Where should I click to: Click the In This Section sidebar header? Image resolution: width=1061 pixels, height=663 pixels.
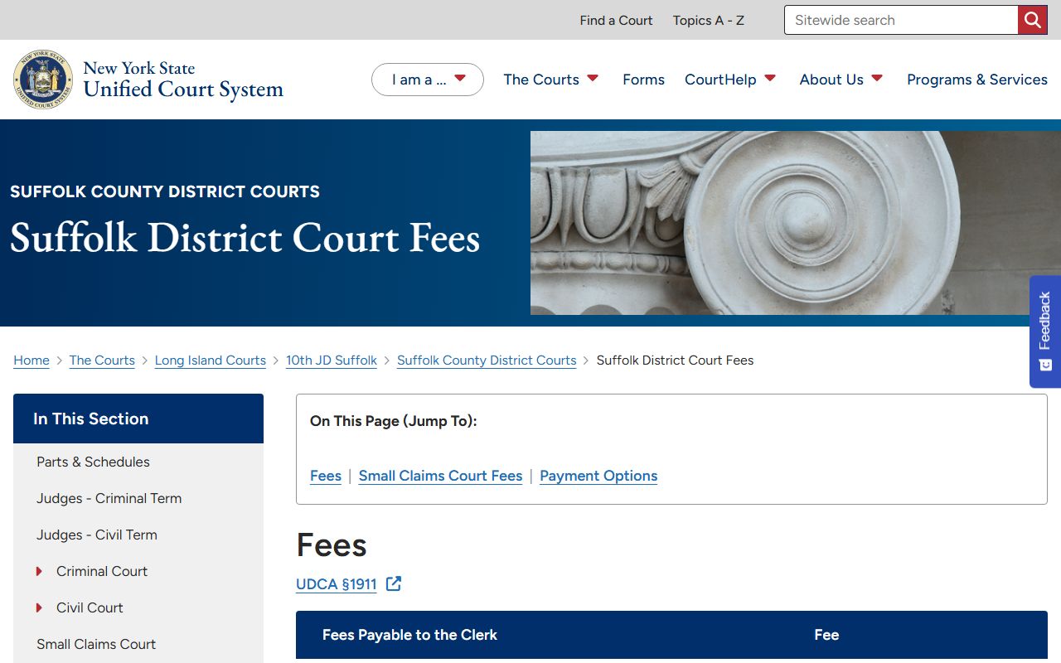click(138, 419)
